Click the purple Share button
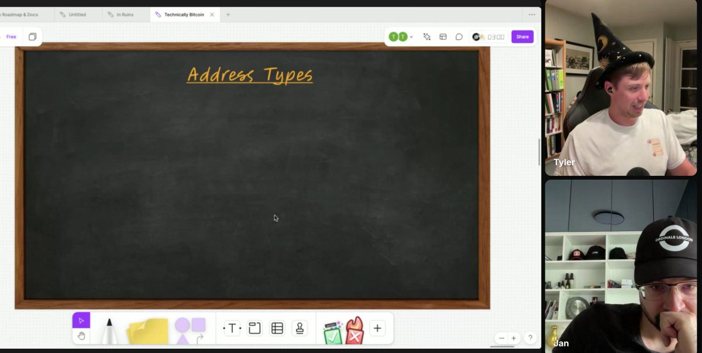702x353 pixels. pos(522,37)
